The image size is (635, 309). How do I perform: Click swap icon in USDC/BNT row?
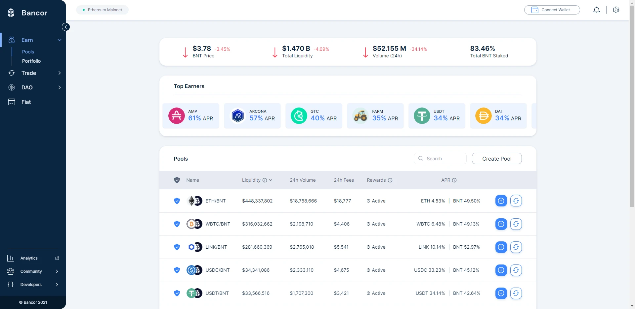(516, 270)
